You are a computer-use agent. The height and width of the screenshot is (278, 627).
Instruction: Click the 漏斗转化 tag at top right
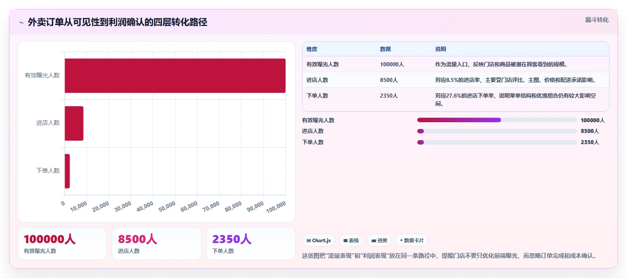click(597, 20)
